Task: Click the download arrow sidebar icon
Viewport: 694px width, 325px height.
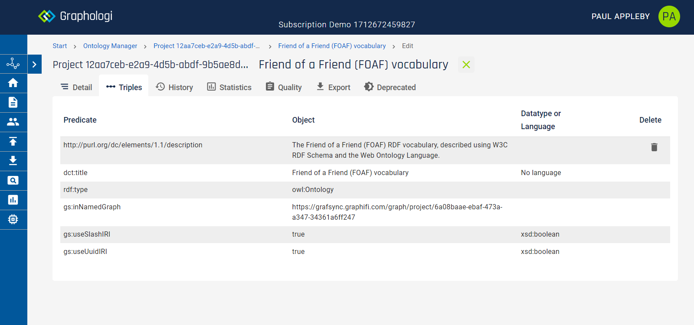Action: click(x=13, y=161)
